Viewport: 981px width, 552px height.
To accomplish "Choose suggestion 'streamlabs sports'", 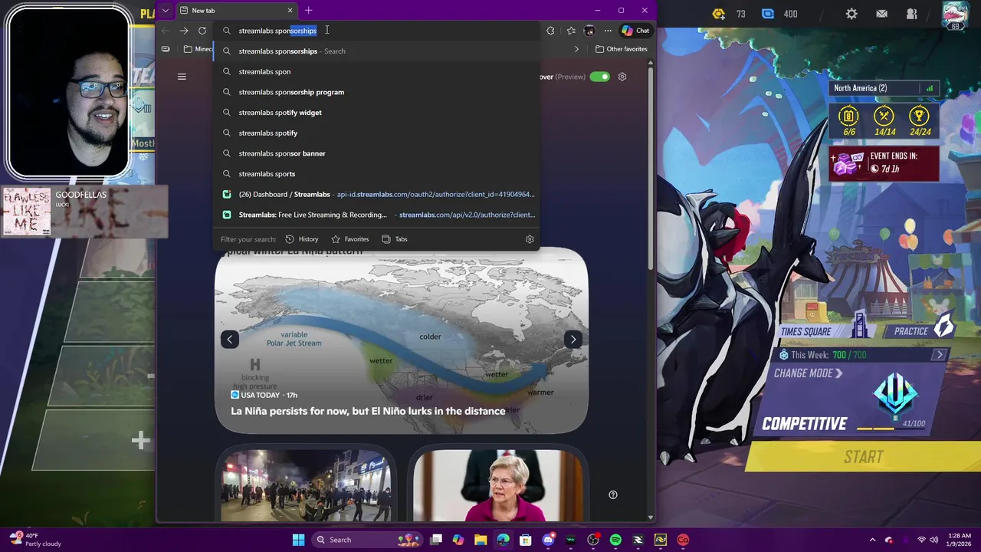I will coord(376,174).
